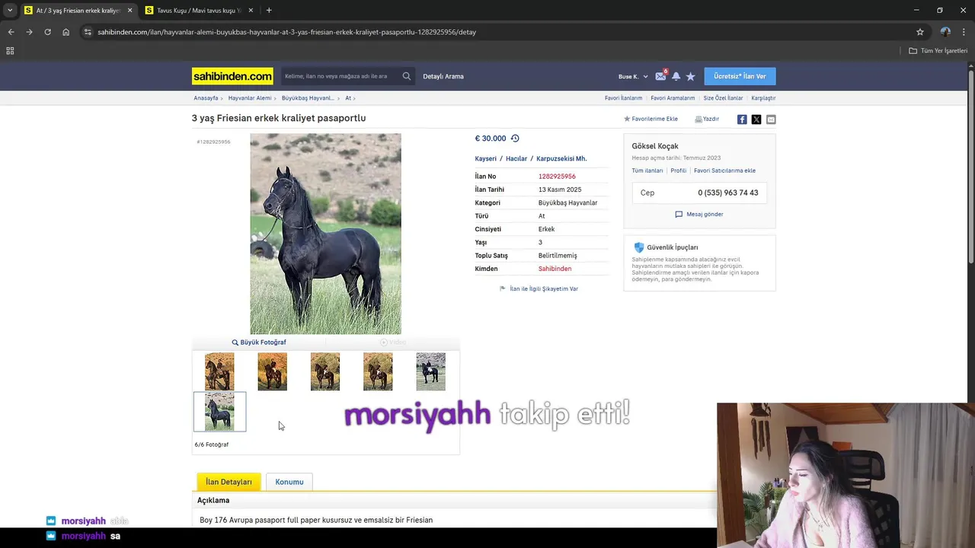
Task: Share the listing on X
Action: 756,119
